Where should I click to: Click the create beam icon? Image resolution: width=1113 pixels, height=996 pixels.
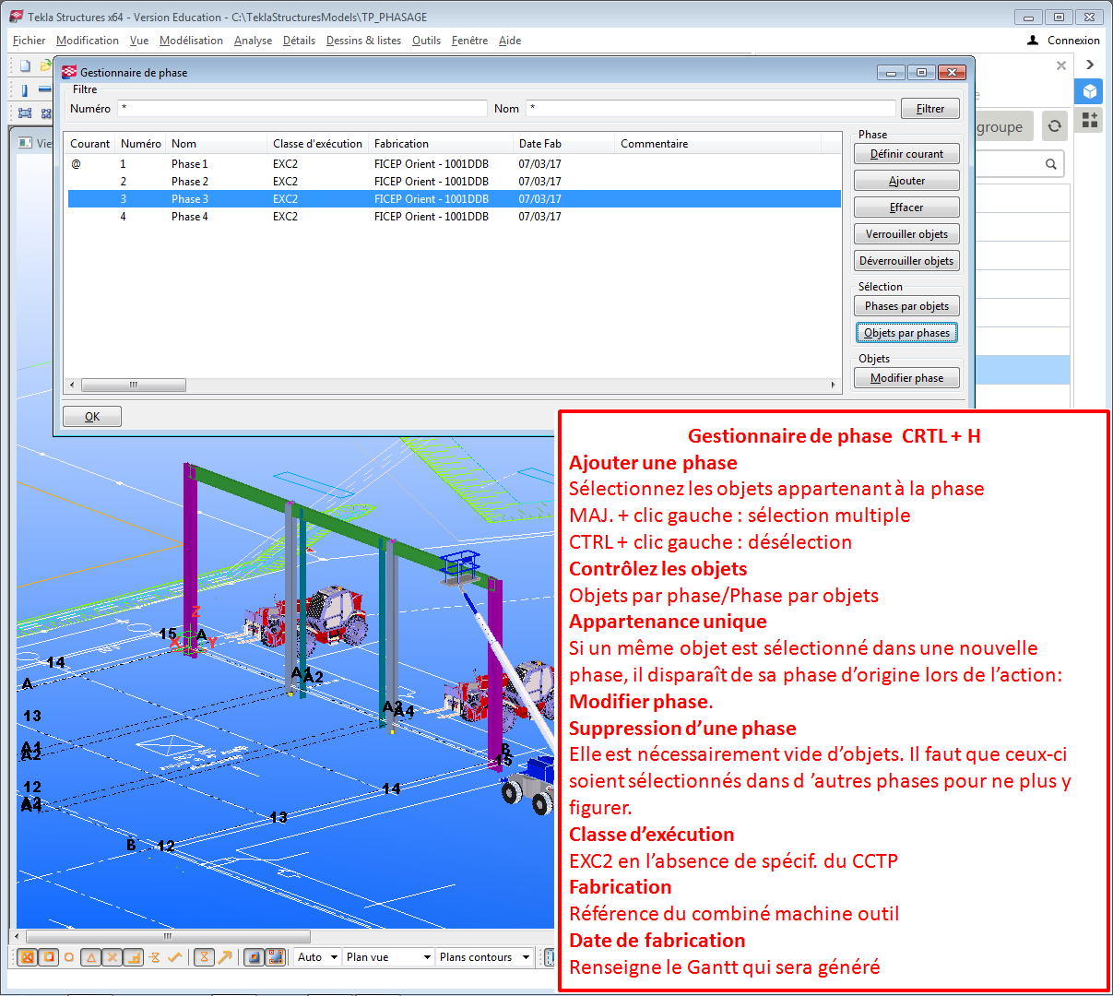pyautogui.click(x=43, y=90)
